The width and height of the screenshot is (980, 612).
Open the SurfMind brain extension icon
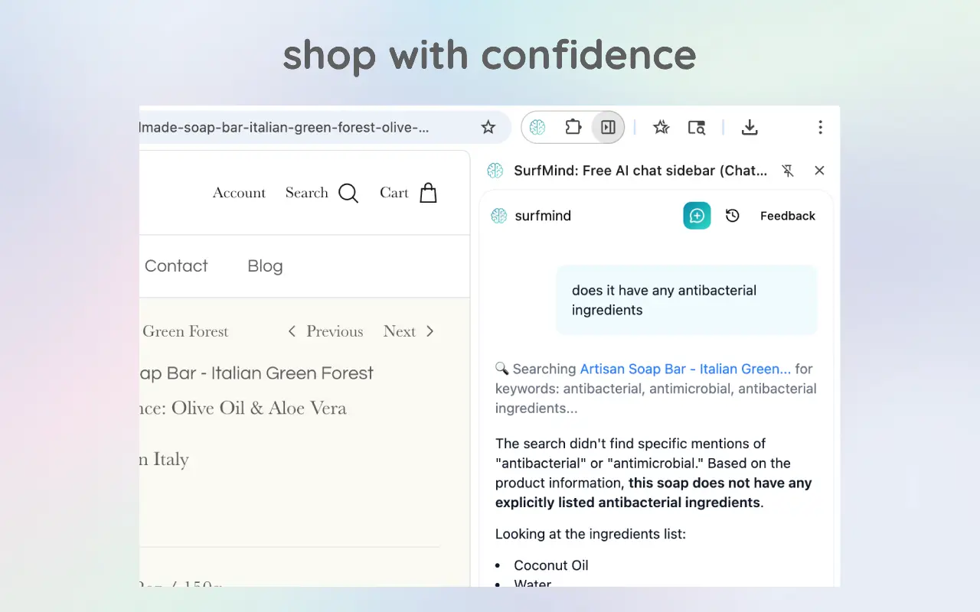pyautogui.click(x=537, y=128)
